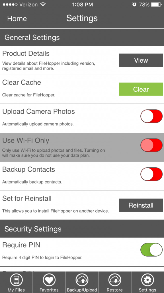Switch to the Favorites tab label
The image size is (164, 293).
point(49,290)
